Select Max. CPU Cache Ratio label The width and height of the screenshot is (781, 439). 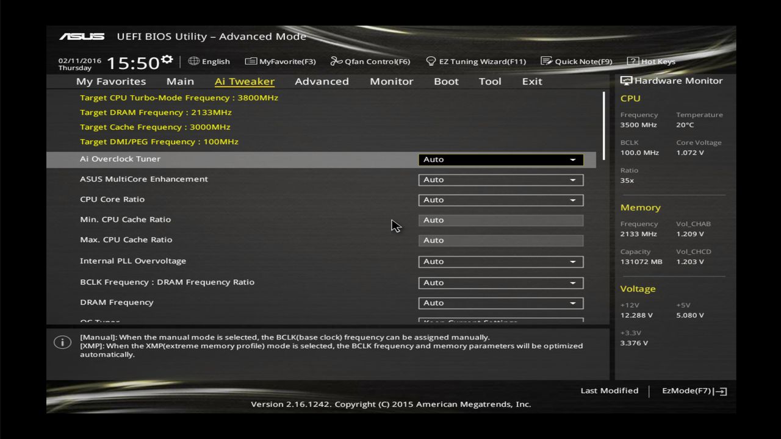(126, 239)
